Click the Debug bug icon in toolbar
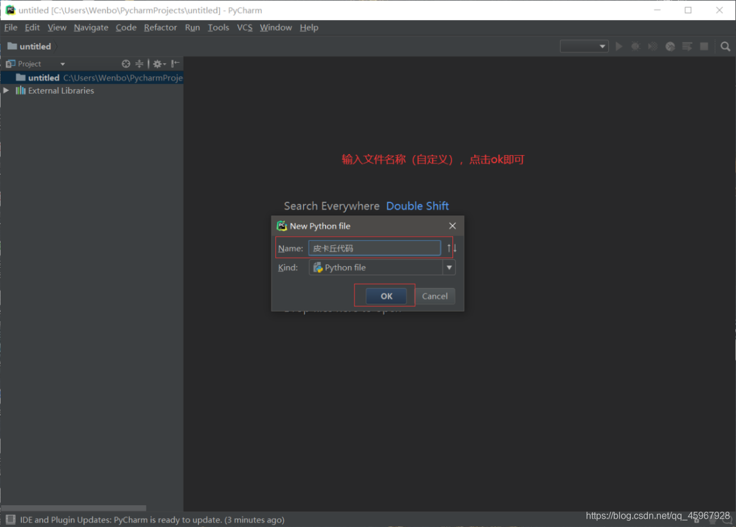This screenshot has width=736, height=527. click(x=636, y=46)
